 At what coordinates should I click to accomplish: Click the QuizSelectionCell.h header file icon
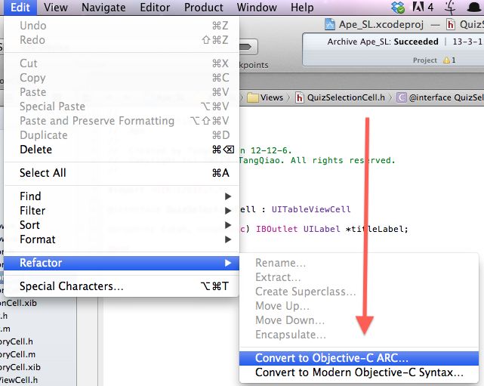(x=301, y=97)
